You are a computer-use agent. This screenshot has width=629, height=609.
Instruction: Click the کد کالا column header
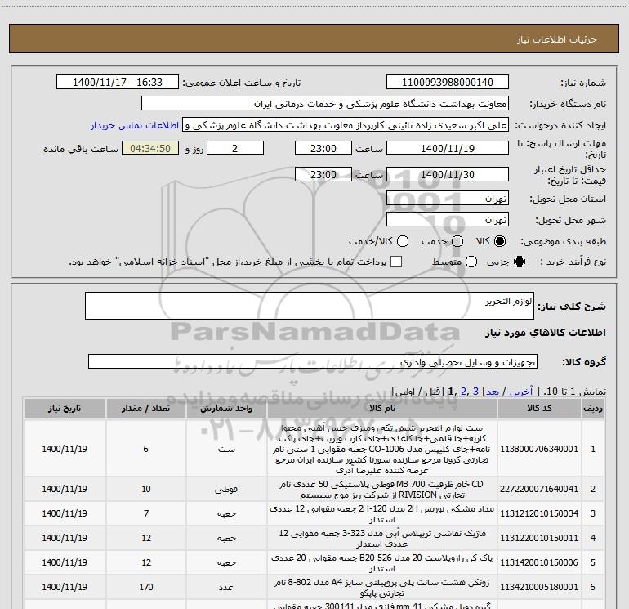(x=539, y=408)
